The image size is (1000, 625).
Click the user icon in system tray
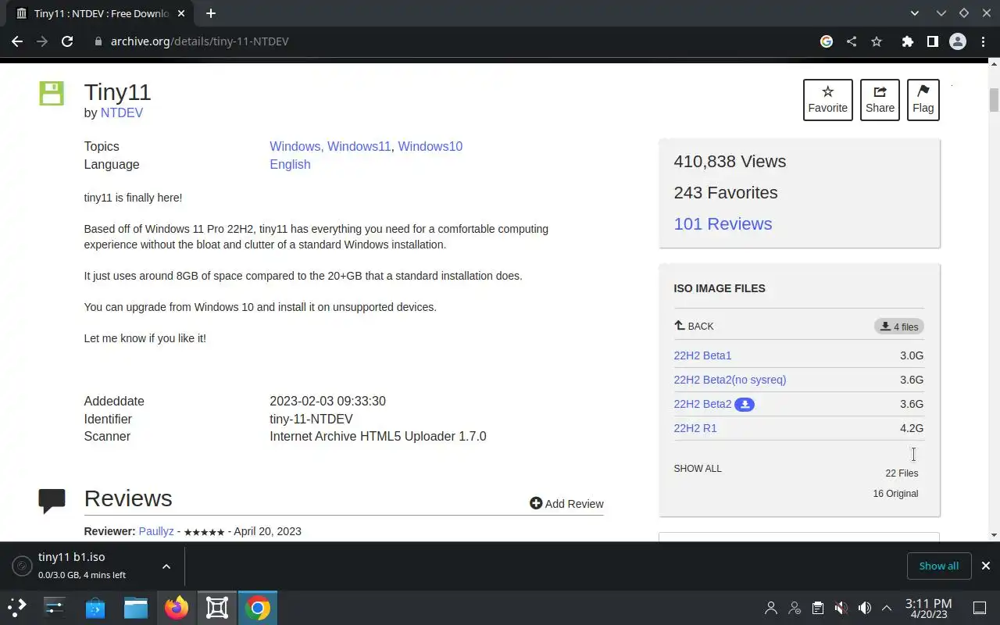771,608
